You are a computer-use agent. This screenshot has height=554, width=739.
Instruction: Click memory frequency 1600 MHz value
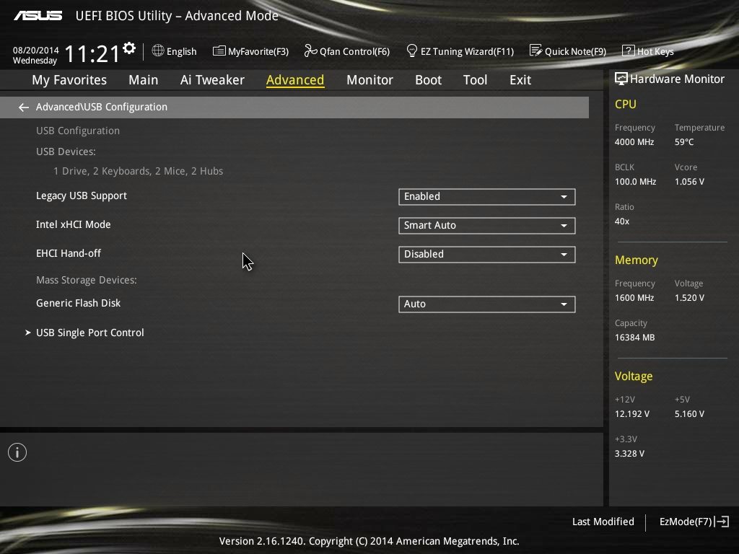pos(634,298)
